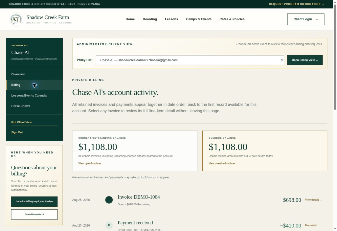Select Rates & Policies in navigation
The image size is (337, 231).
pos(232,19)
